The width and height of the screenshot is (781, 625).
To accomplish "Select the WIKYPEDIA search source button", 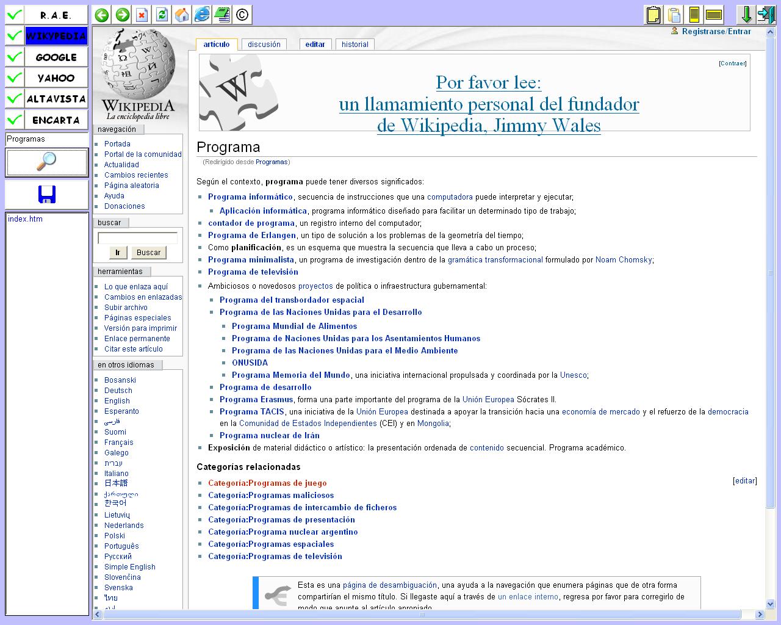I will tap(56, 36).
